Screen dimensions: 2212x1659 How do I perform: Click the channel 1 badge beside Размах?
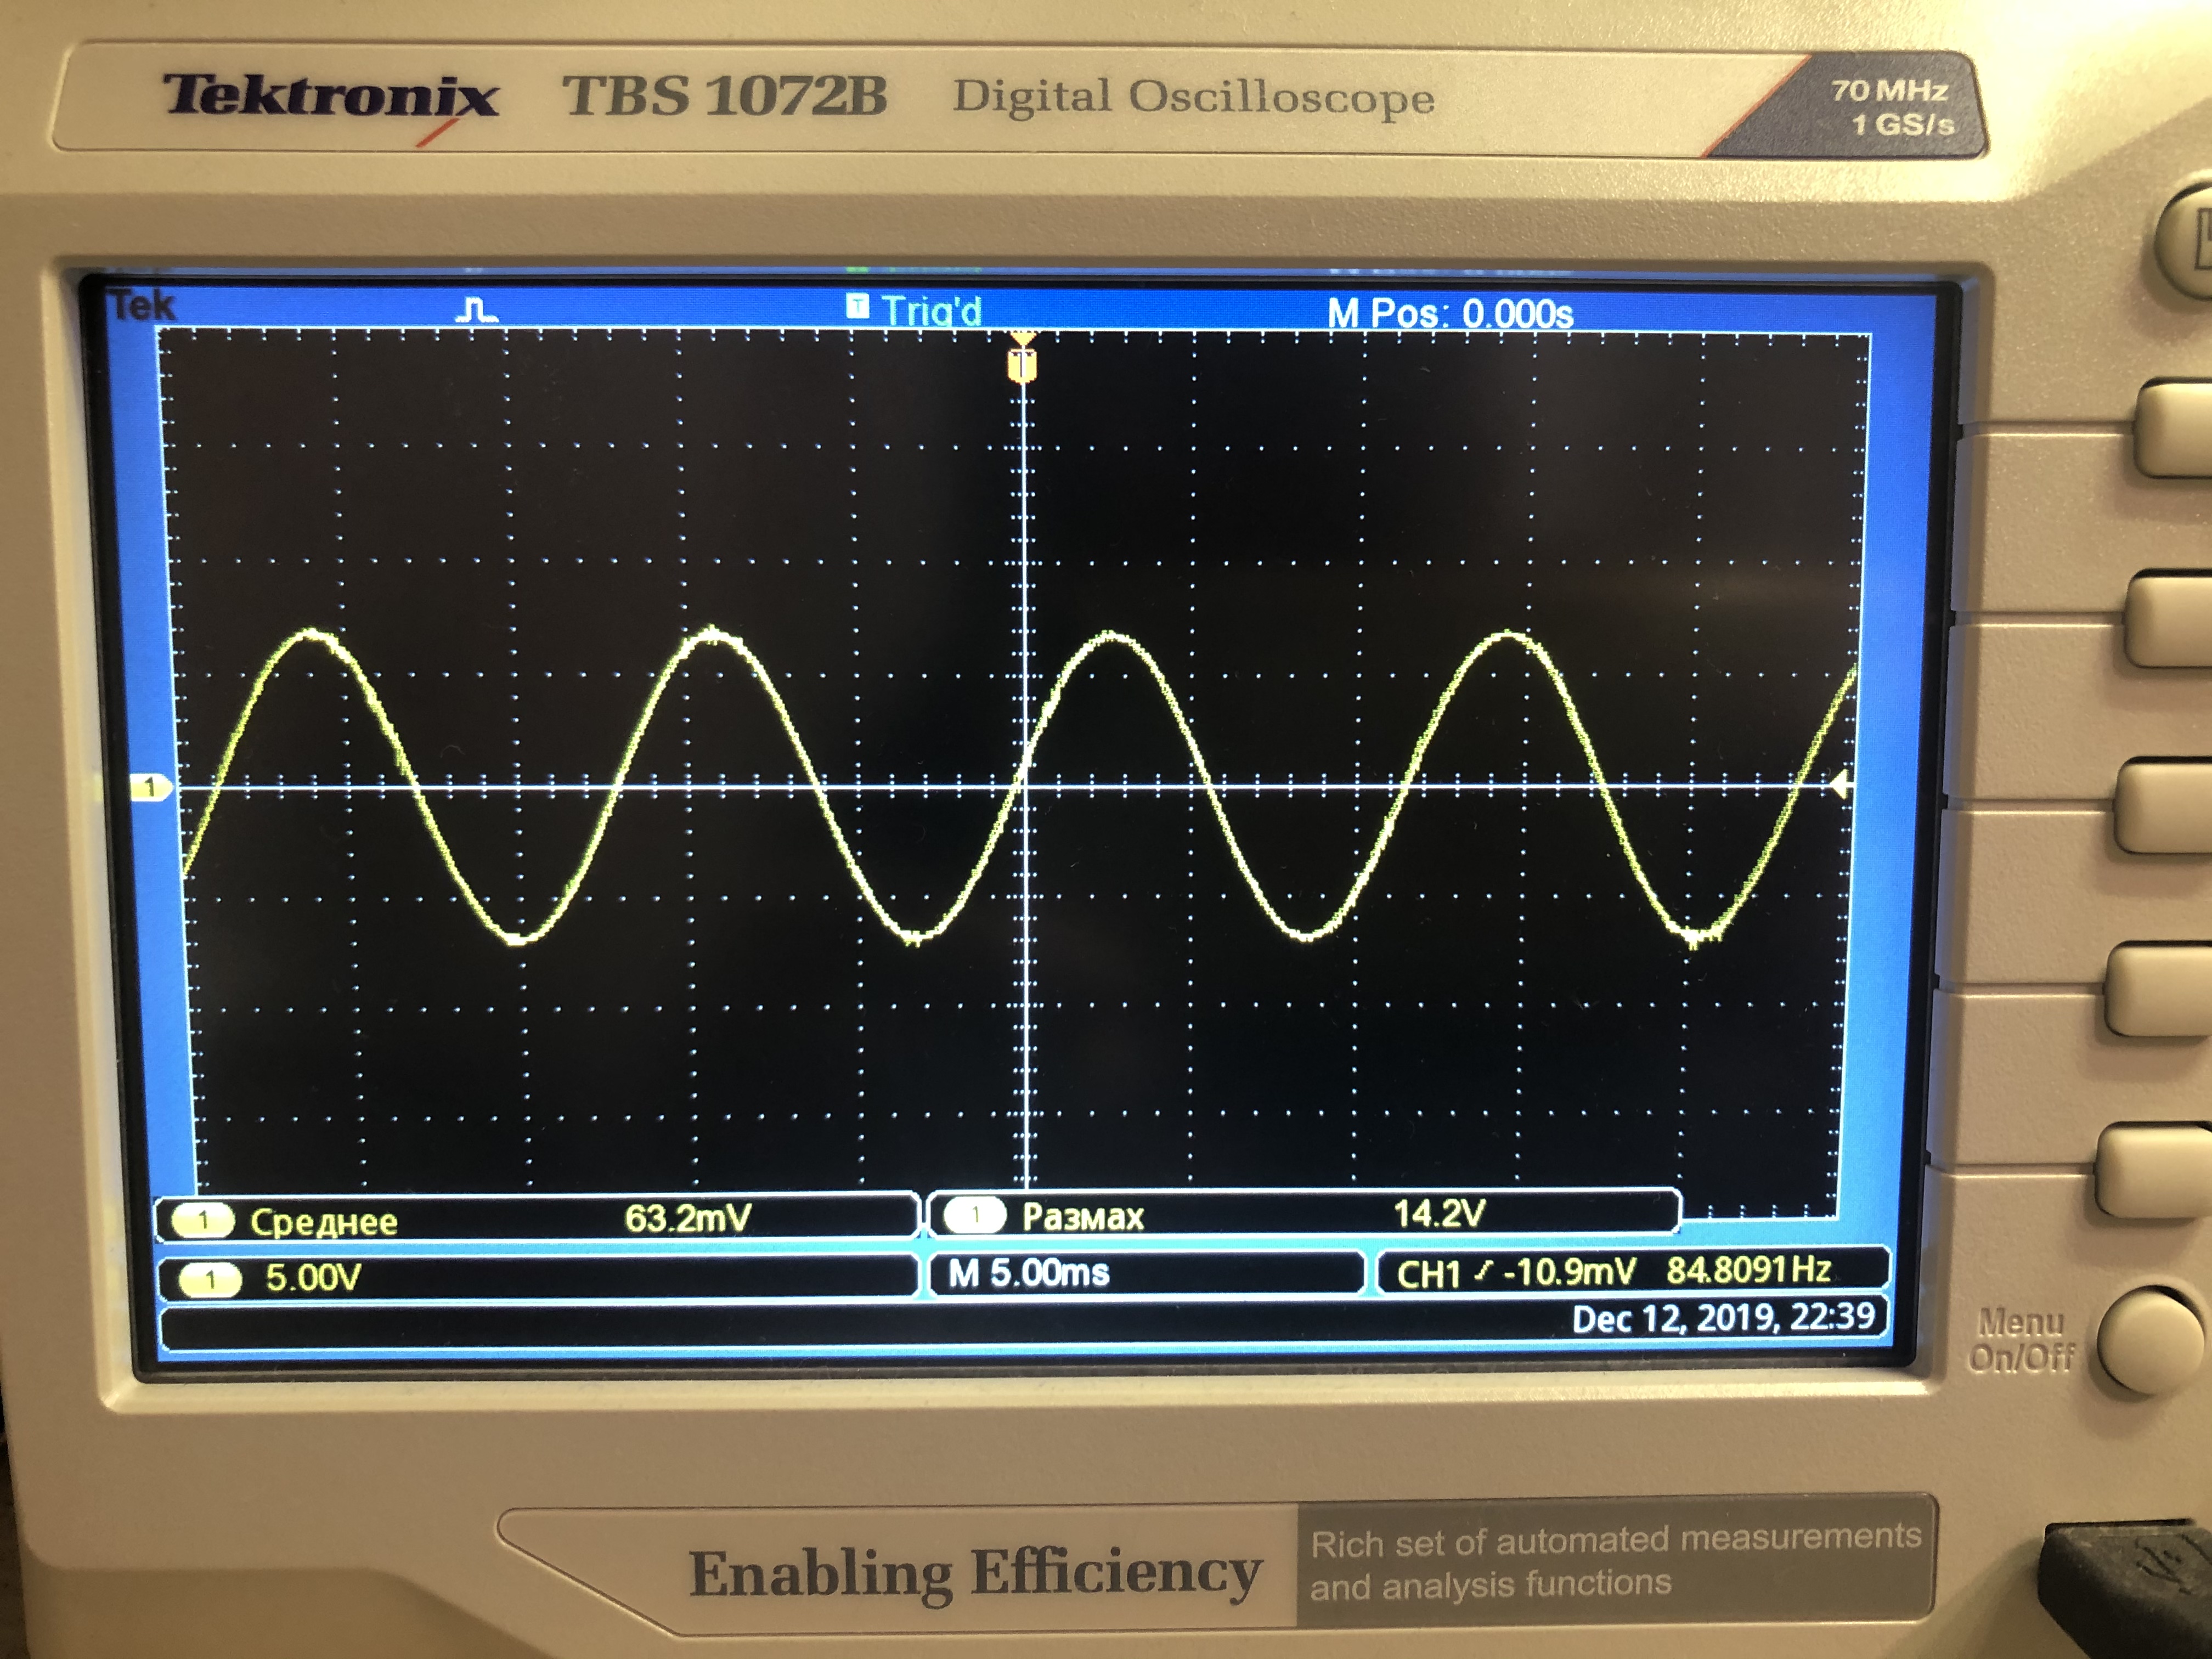[975, 1216]
